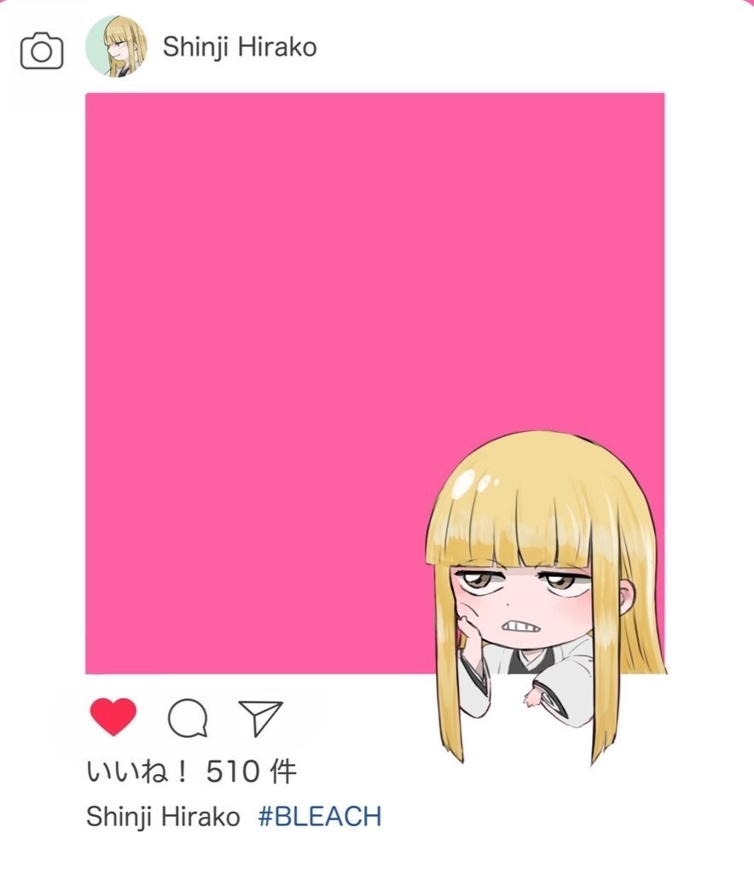This screenshot has height=874, width=754.
Task: Click the 510 件 like count
Action: coord(251,772)
